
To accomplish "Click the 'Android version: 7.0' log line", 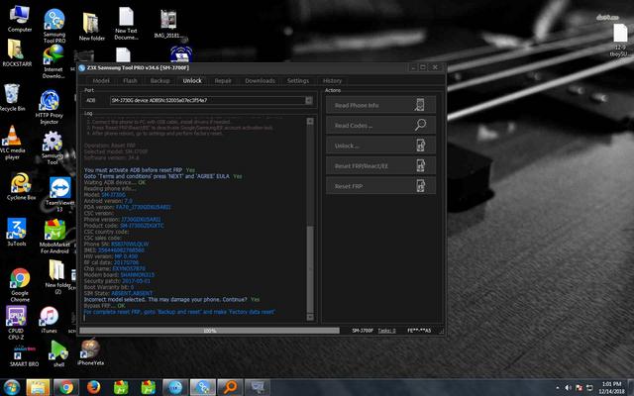I will click(108, 201).
